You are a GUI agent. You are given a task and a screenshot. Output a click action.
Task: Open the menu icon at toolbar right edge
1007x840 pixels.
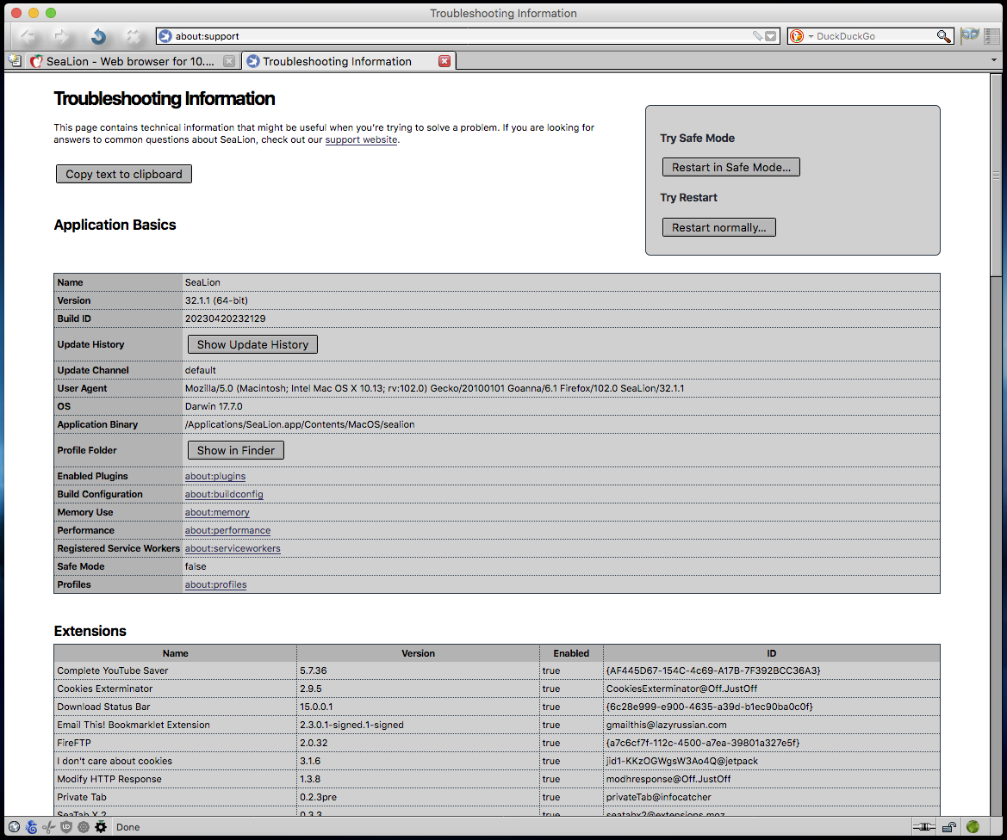coord(992,35)
